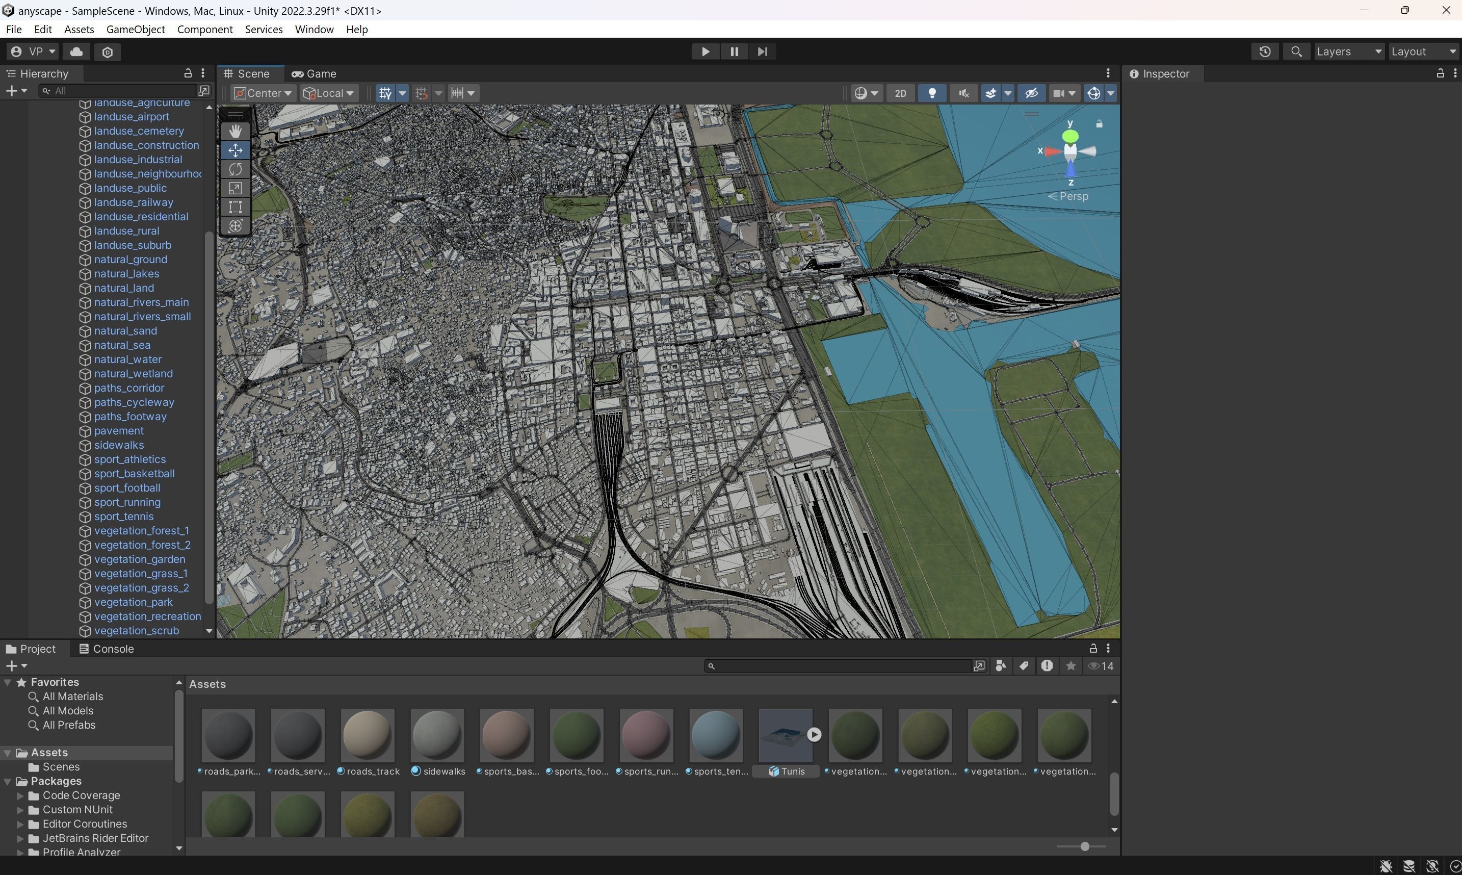The width and height of the screenshot is (1462, 875).
Task: Open Hierarchy create plus dropdown
Action: tap(16, 90)
